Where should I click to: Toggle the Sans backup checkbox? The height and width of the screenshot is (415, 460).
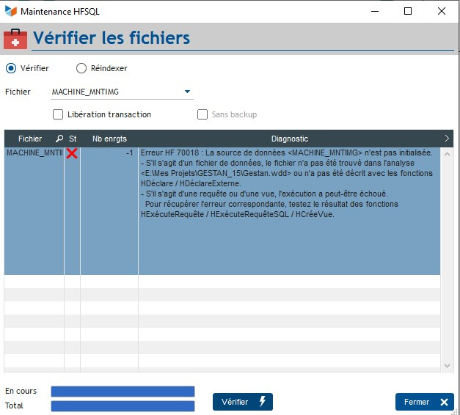pos(202,114)
